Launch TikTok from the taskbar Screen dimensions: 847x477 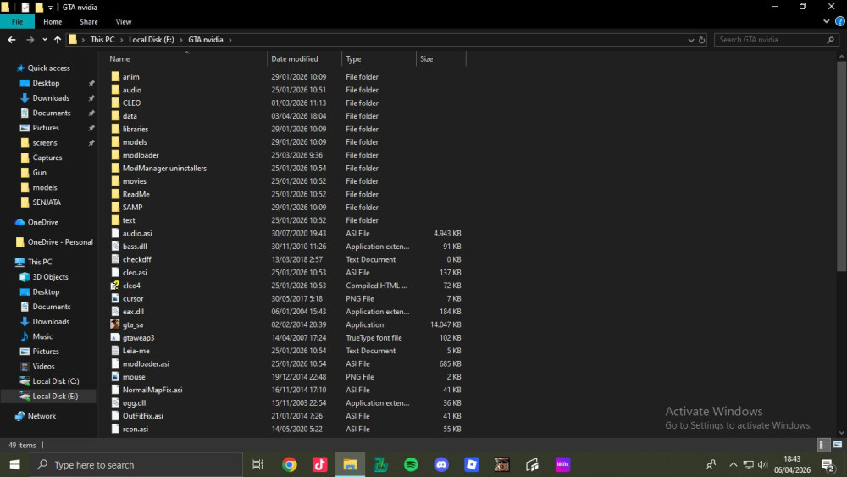point(320,464)
